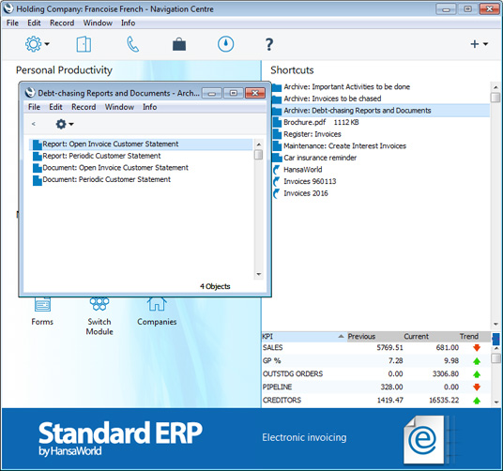Screen dimensions: 503x471
Task: Click scroll-down arrow of KPI table
Action: (495, 403)
